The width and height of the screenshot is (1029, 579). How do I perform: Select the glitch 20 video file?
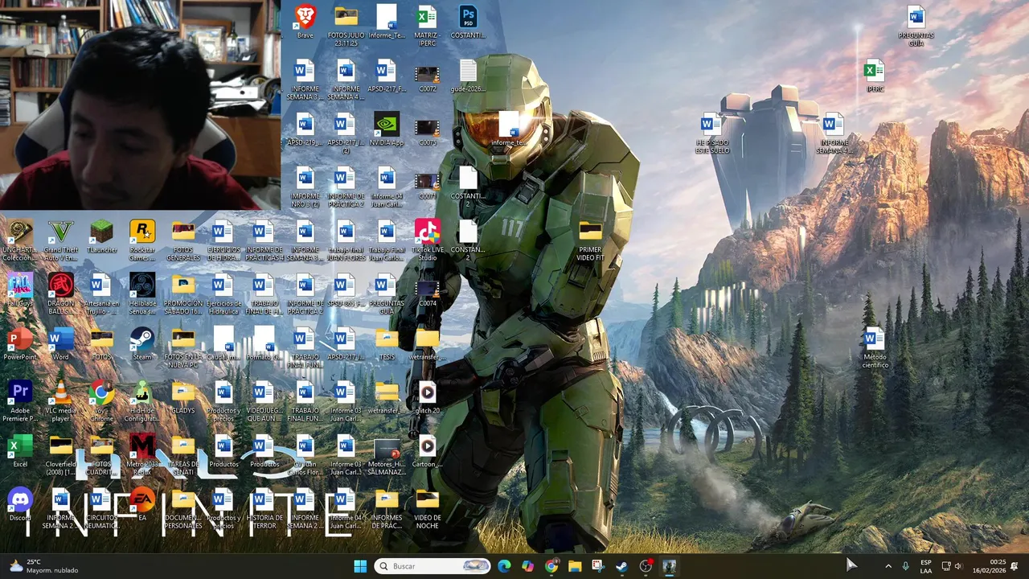click(427, 398)
